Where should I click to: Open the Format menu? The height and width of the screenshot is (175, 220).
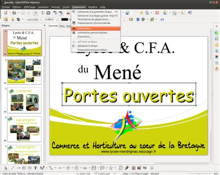pyautogui.click(x=55, y=7)
